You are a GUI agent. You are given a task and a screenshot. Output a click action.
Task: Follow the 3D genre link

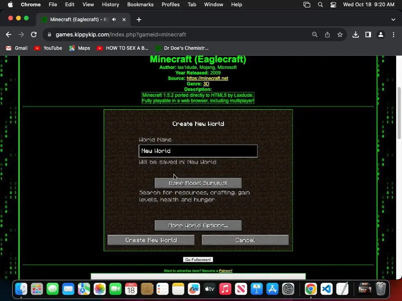pos(206,84)
